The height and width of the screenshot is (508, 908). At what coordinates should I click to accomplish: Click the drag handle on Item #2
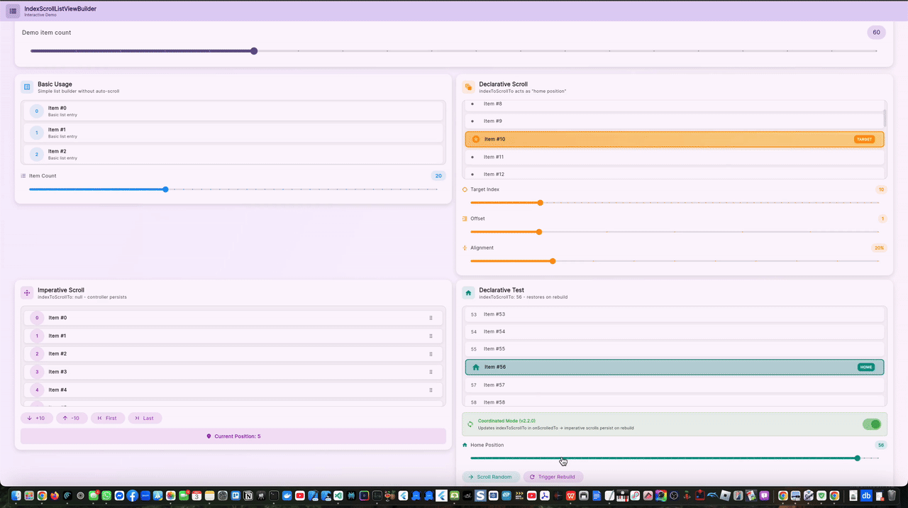(431, 353)
